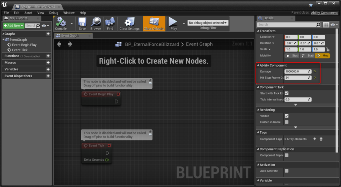
Task: Add a new graph with plus
Action: coord(48,34)
